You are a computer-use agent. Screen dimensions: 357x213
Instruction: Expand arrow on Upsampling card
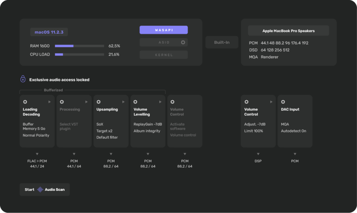(x=123, y=102)
